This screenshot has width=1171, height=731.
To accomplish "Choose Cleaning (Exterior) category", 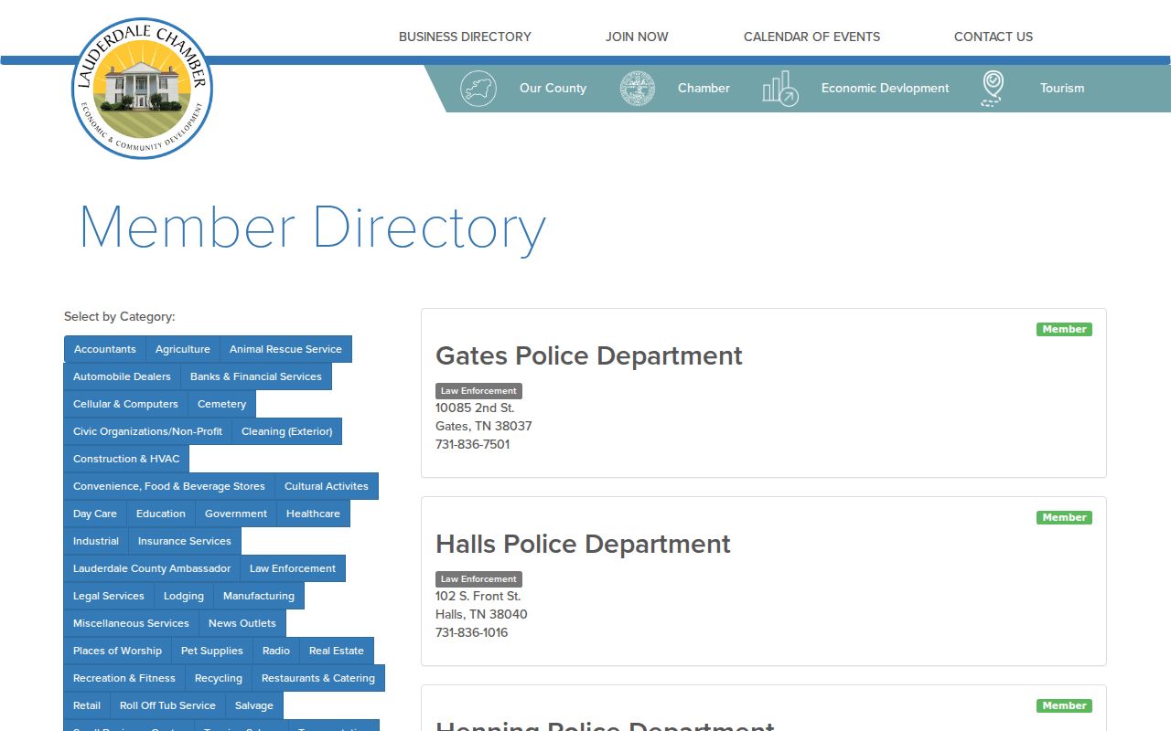I will click(286, 431).
